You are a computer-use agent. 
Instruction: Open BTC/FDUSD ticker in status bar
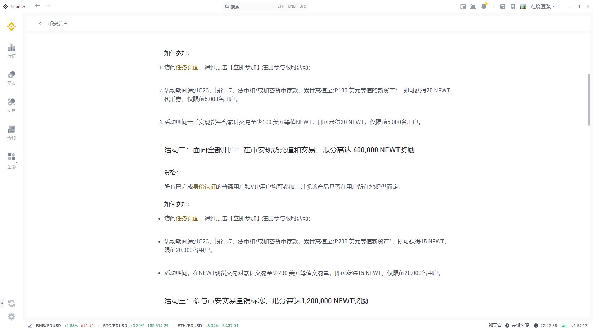tap(136, 326)
